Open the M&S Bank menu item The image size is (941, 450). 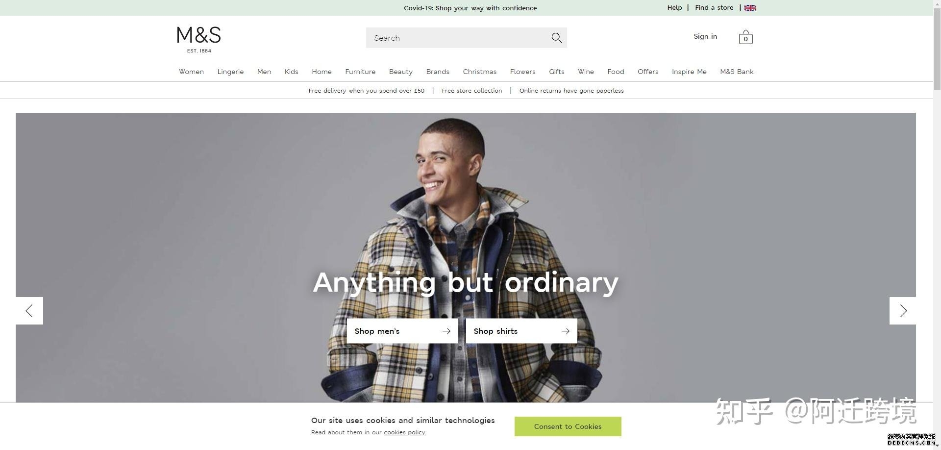[x=737, y=72]
